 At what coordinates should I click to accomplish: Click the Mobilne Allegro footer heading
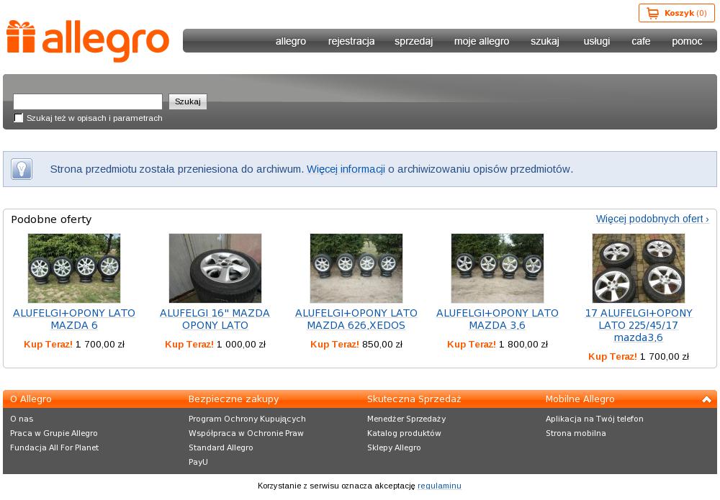pos(580,399)
